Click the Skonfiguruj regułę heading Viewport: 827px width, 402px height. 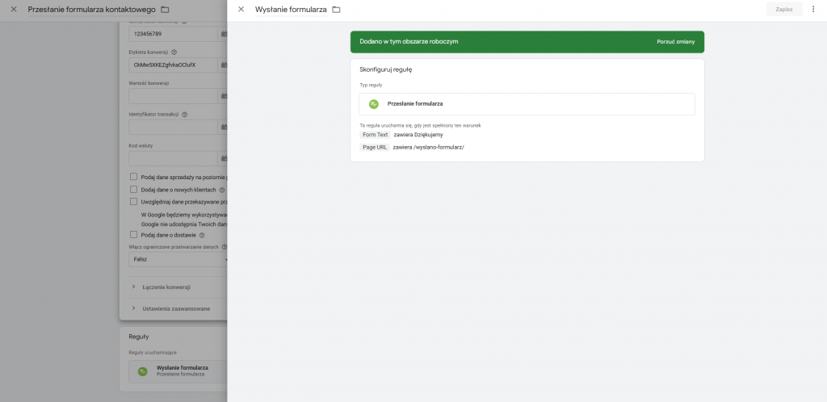pyautogui.click(x=385, y=69)
